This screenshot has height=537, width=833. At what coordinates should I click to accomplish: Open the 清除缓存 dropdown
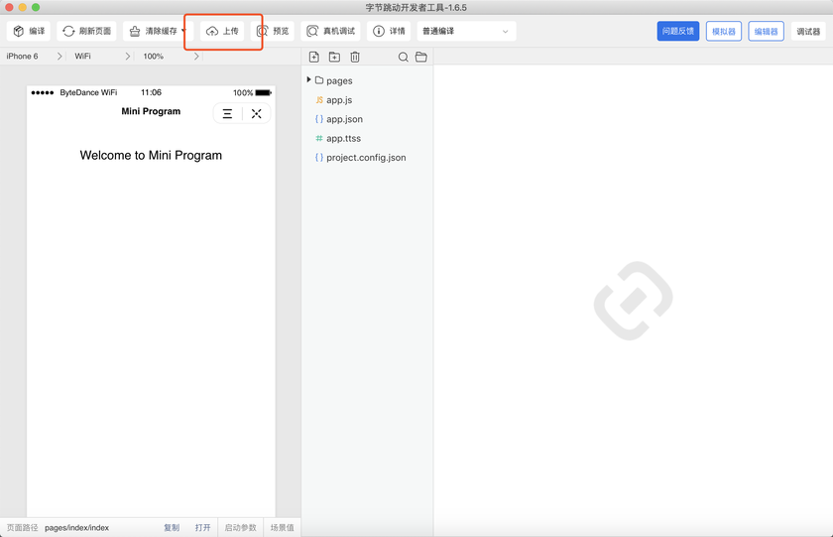[156, 31]
